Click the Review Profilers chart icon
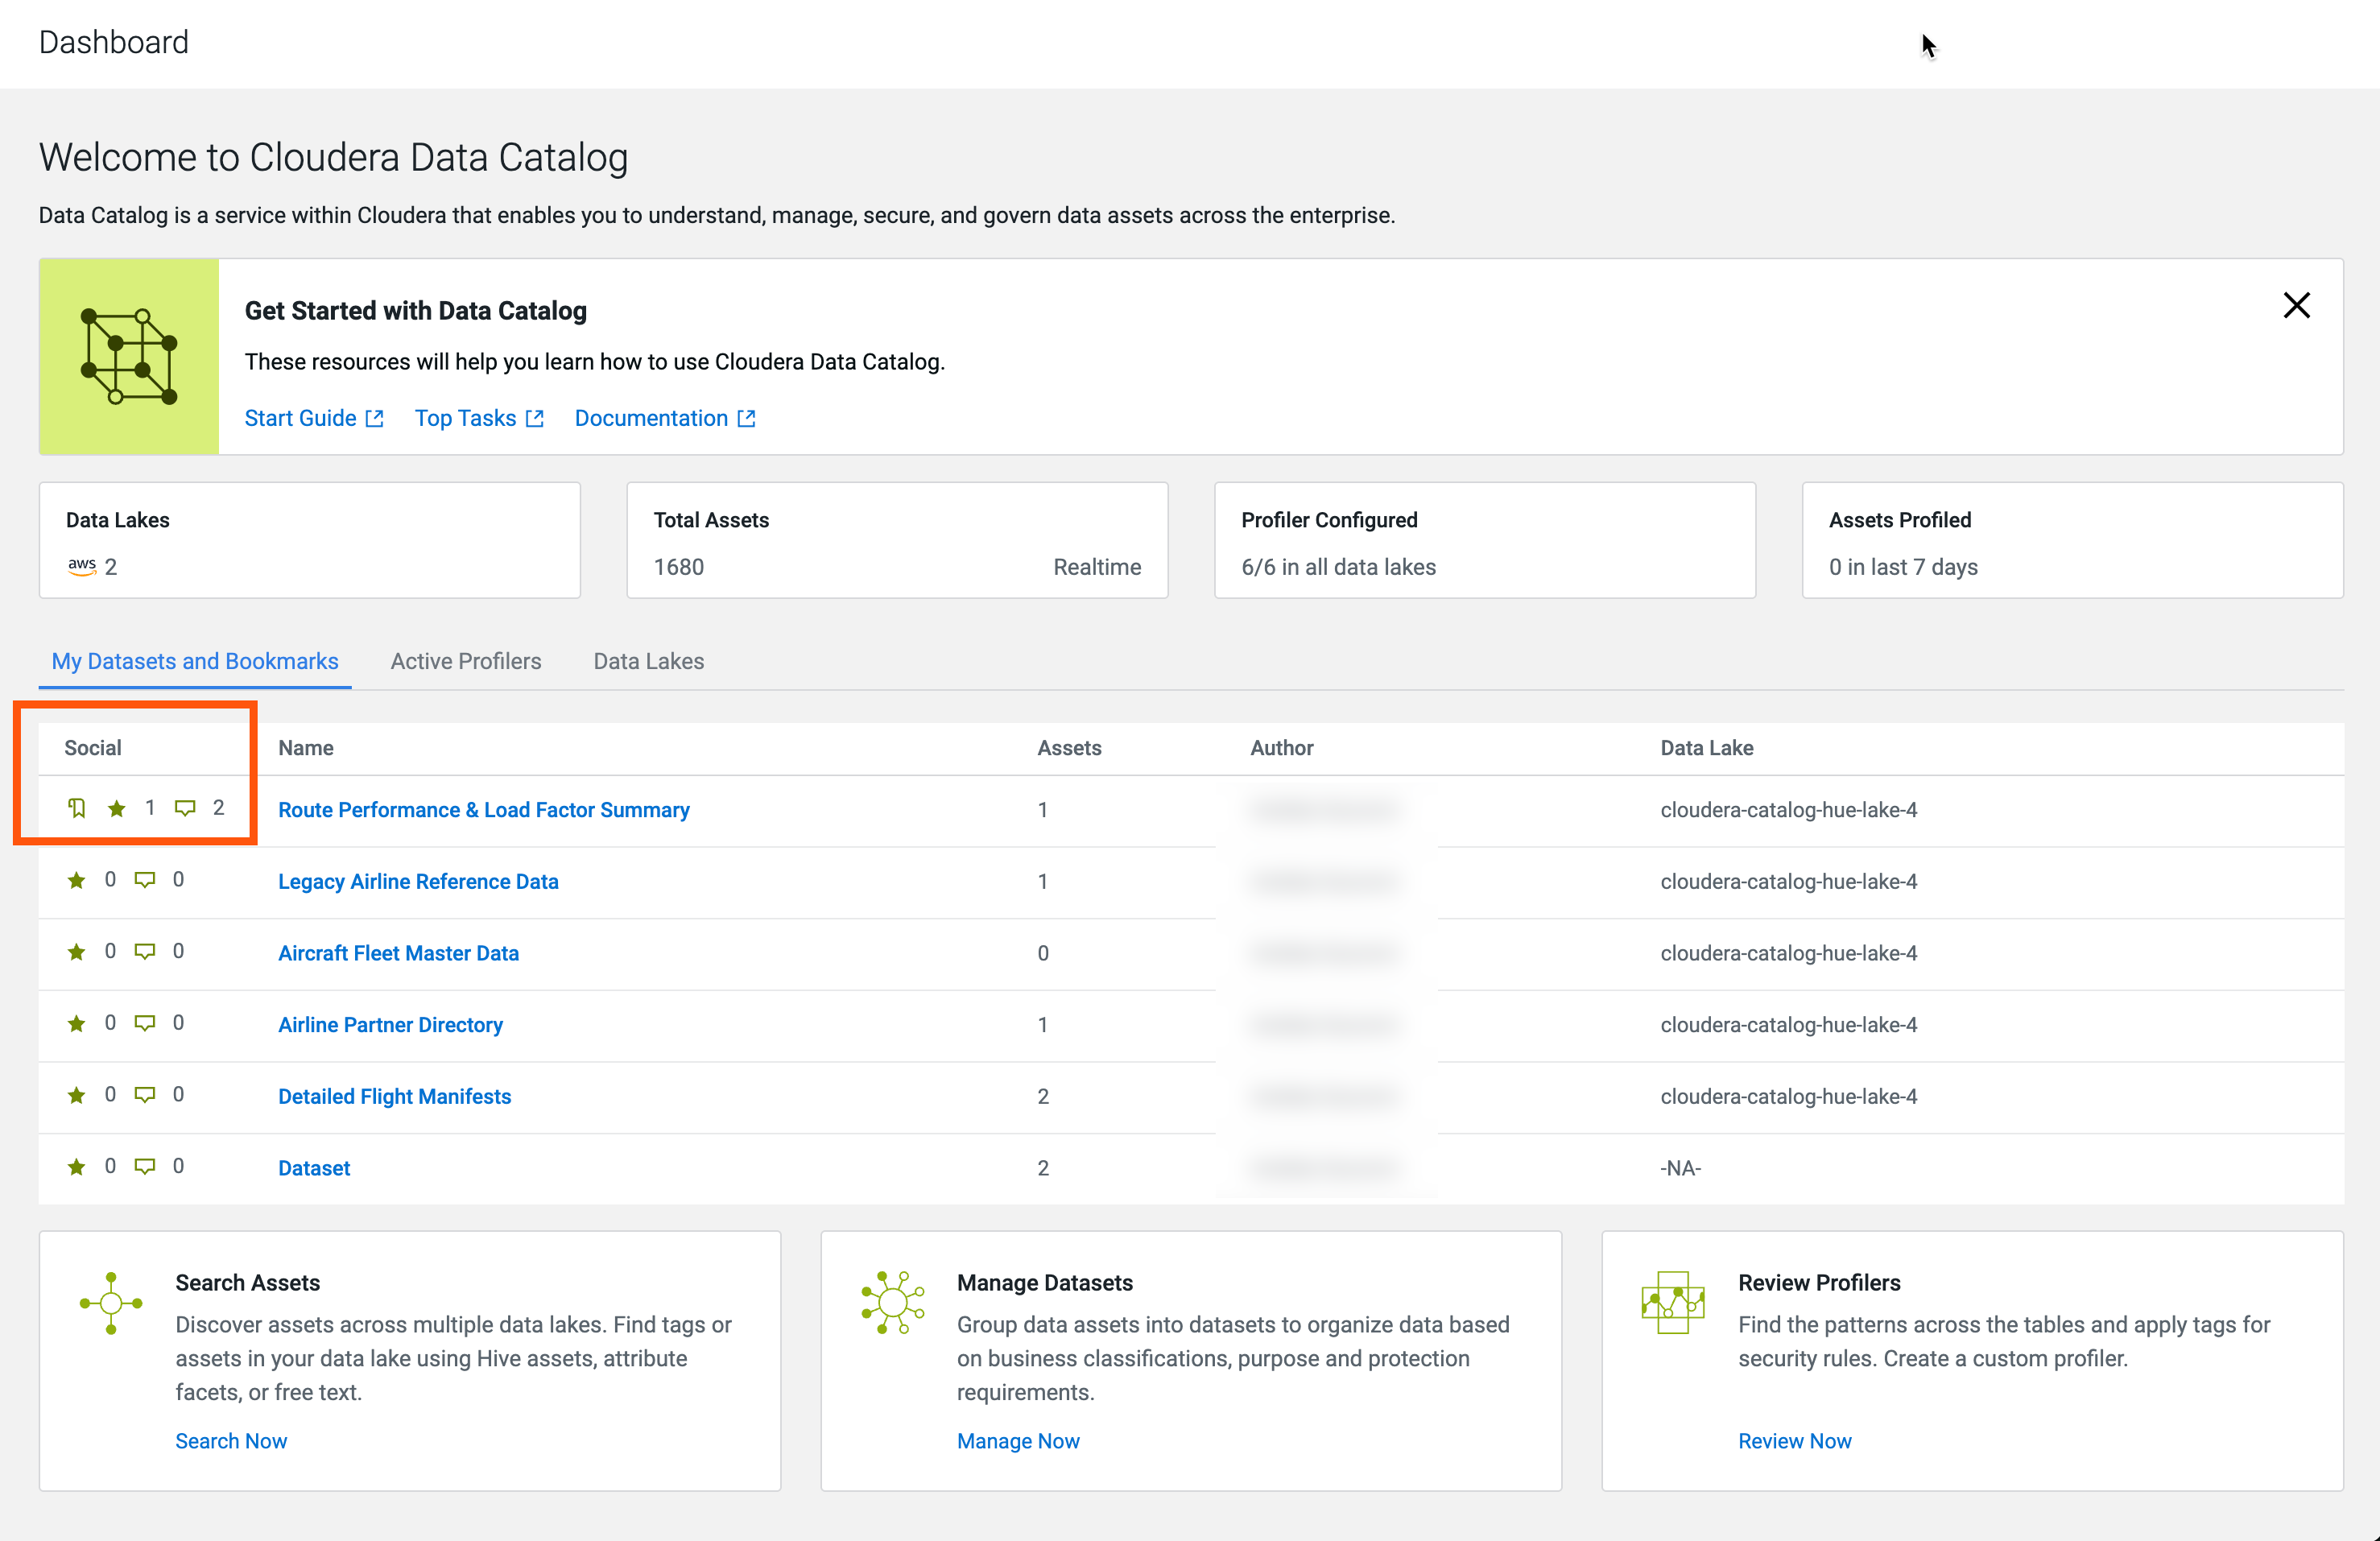This screenshot has height=1541, width=2380. click(1672, 1303)
